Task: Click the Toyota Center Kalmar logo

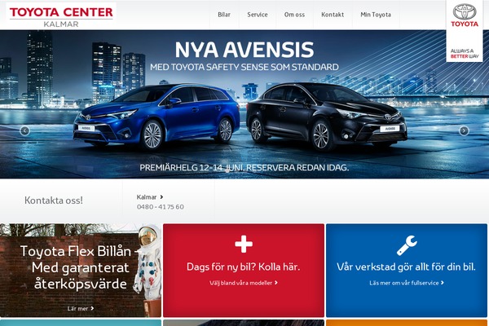Action: (61, 16)
